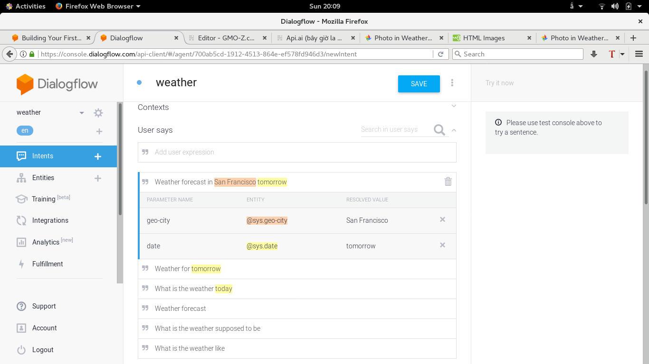
Task: Select What is the weather today expression
Action: pyautogui.click(x=297, y=289)
